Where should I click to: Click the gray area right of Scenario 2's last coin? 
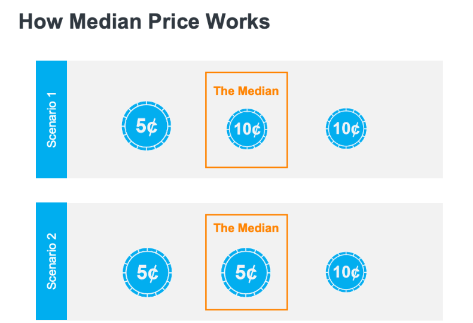[x=407, y=273]
